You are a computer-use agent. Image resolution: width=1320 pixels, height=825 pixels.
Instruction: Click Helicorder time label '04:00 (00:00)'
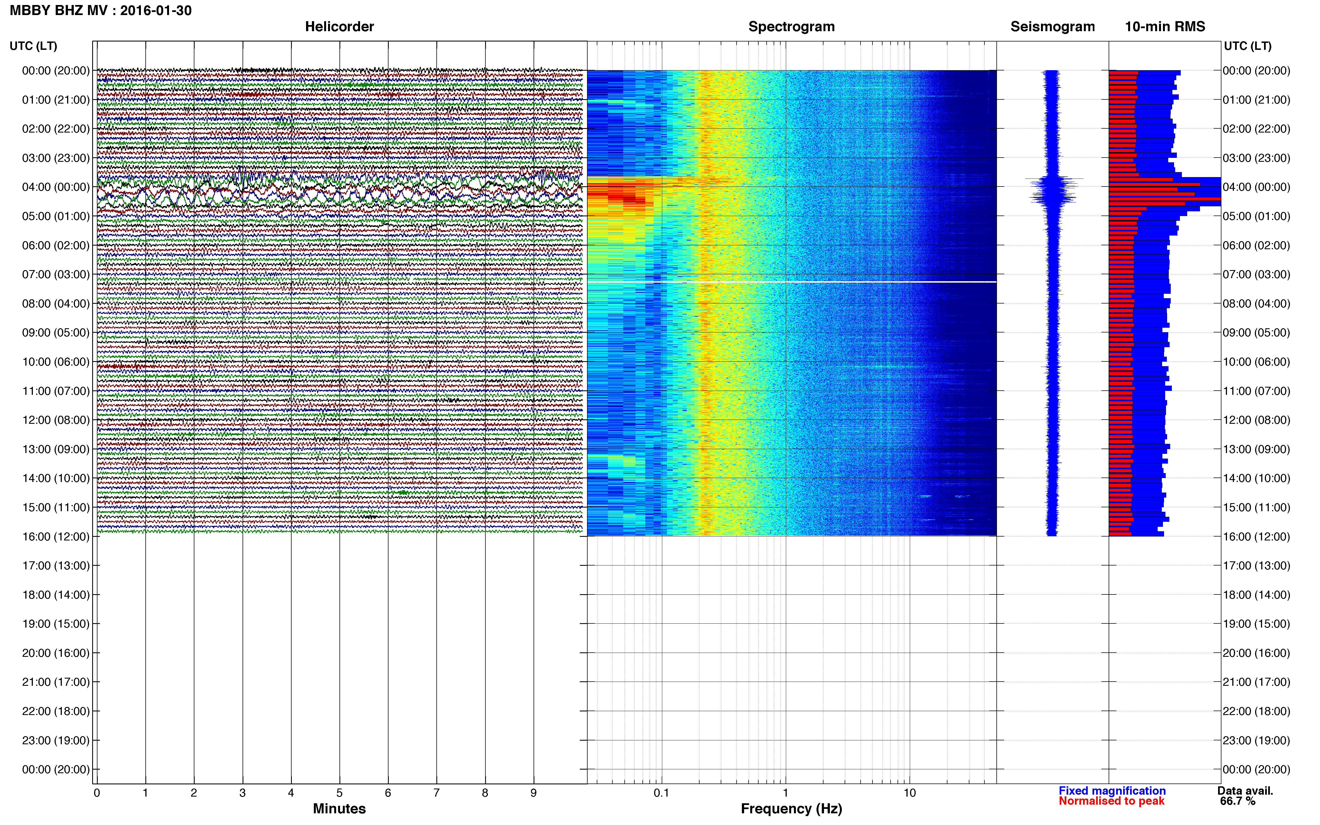(56, 187)
